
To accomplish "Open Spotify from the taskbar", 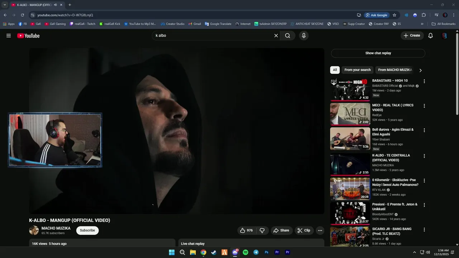I will pos(245,252).
